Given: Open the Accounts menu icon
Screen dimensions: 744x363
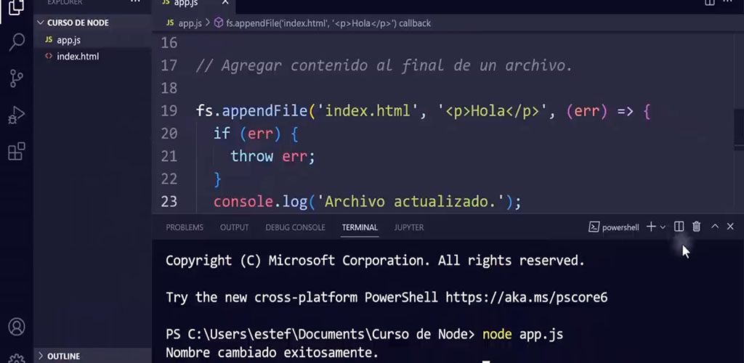Looking at the screenshot, I should click(17, 327).
